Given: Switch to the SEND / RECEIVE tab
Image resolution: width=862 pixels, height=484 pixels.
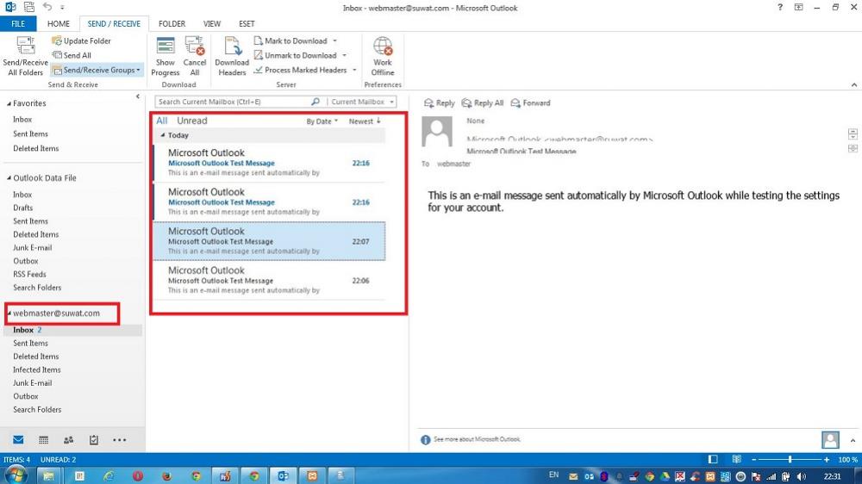Looking at the screenshot, I should [114, 23].
